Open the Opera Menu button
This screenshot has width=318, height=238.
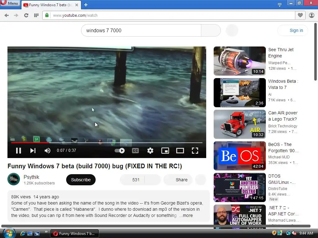tap(10, 3)
